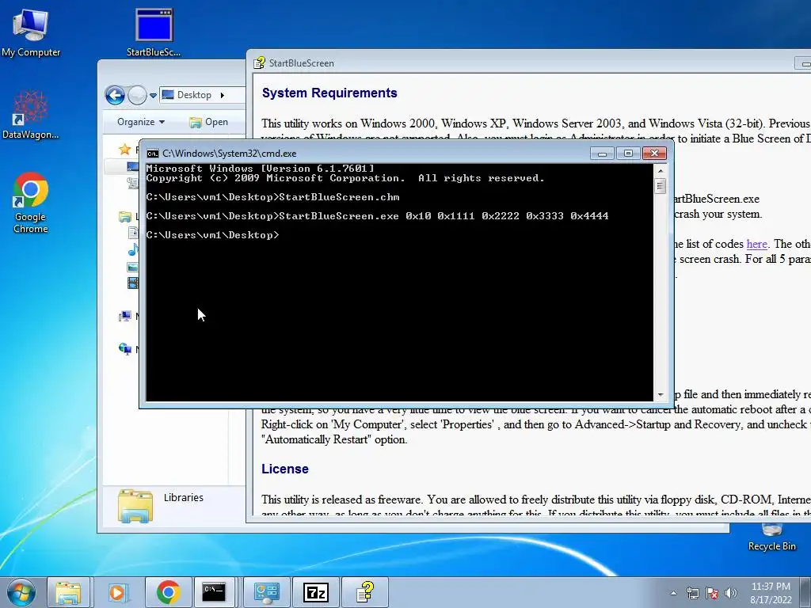Select the Computer icon in Explorer sidebar

click(125, 316)
